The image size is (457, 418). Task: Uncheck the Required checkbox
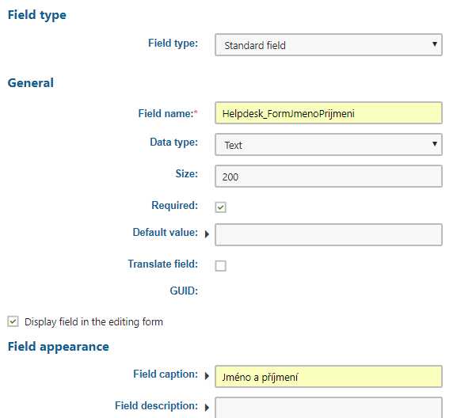click(221, 207)
